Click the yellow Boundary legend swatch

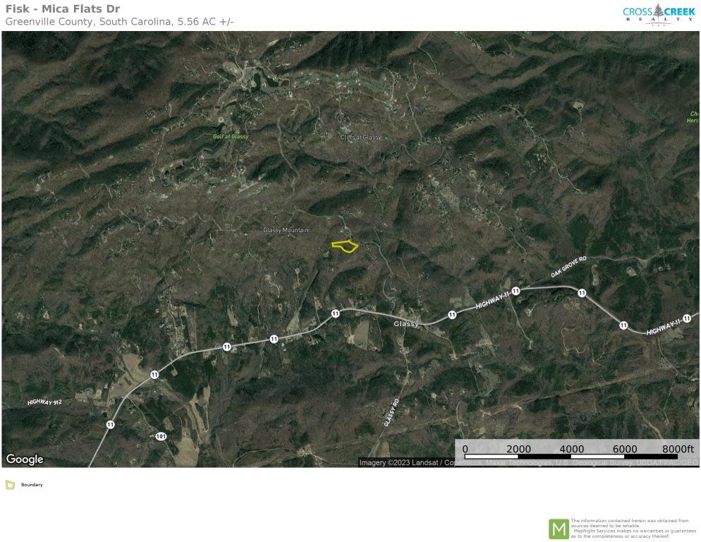(x=11, y=485)
